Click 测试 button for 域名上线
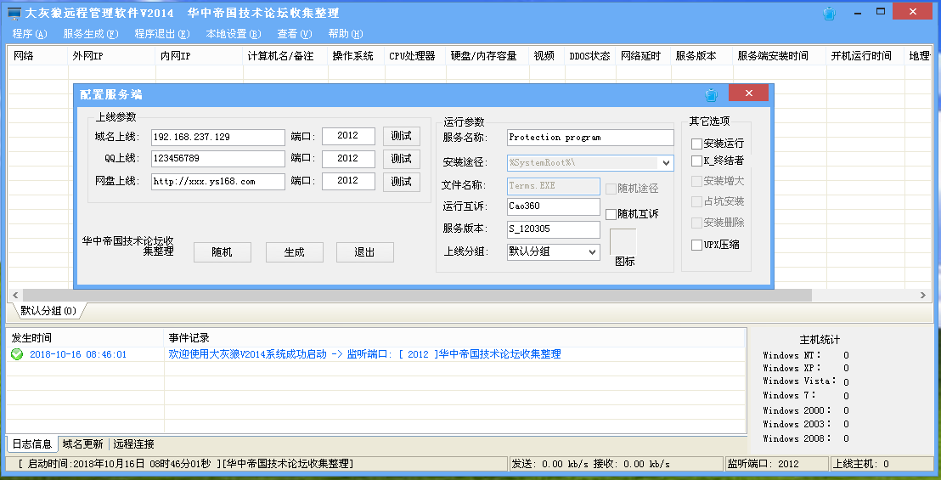Viewport: 941px width, 480px height. pos(402,136)
